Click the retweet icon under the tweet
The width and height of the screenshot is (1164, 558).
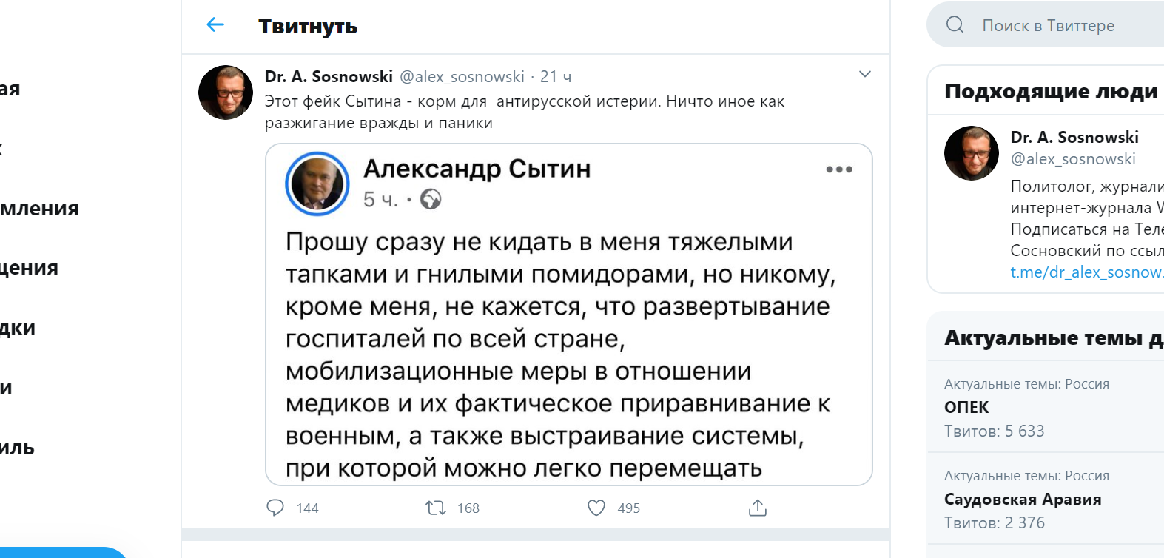pos(435,508)
